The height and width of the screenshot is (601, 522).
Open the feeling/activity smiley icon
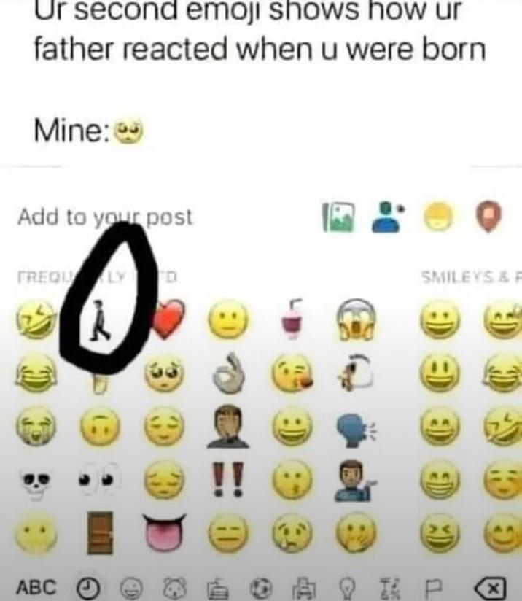pos(438,216)
